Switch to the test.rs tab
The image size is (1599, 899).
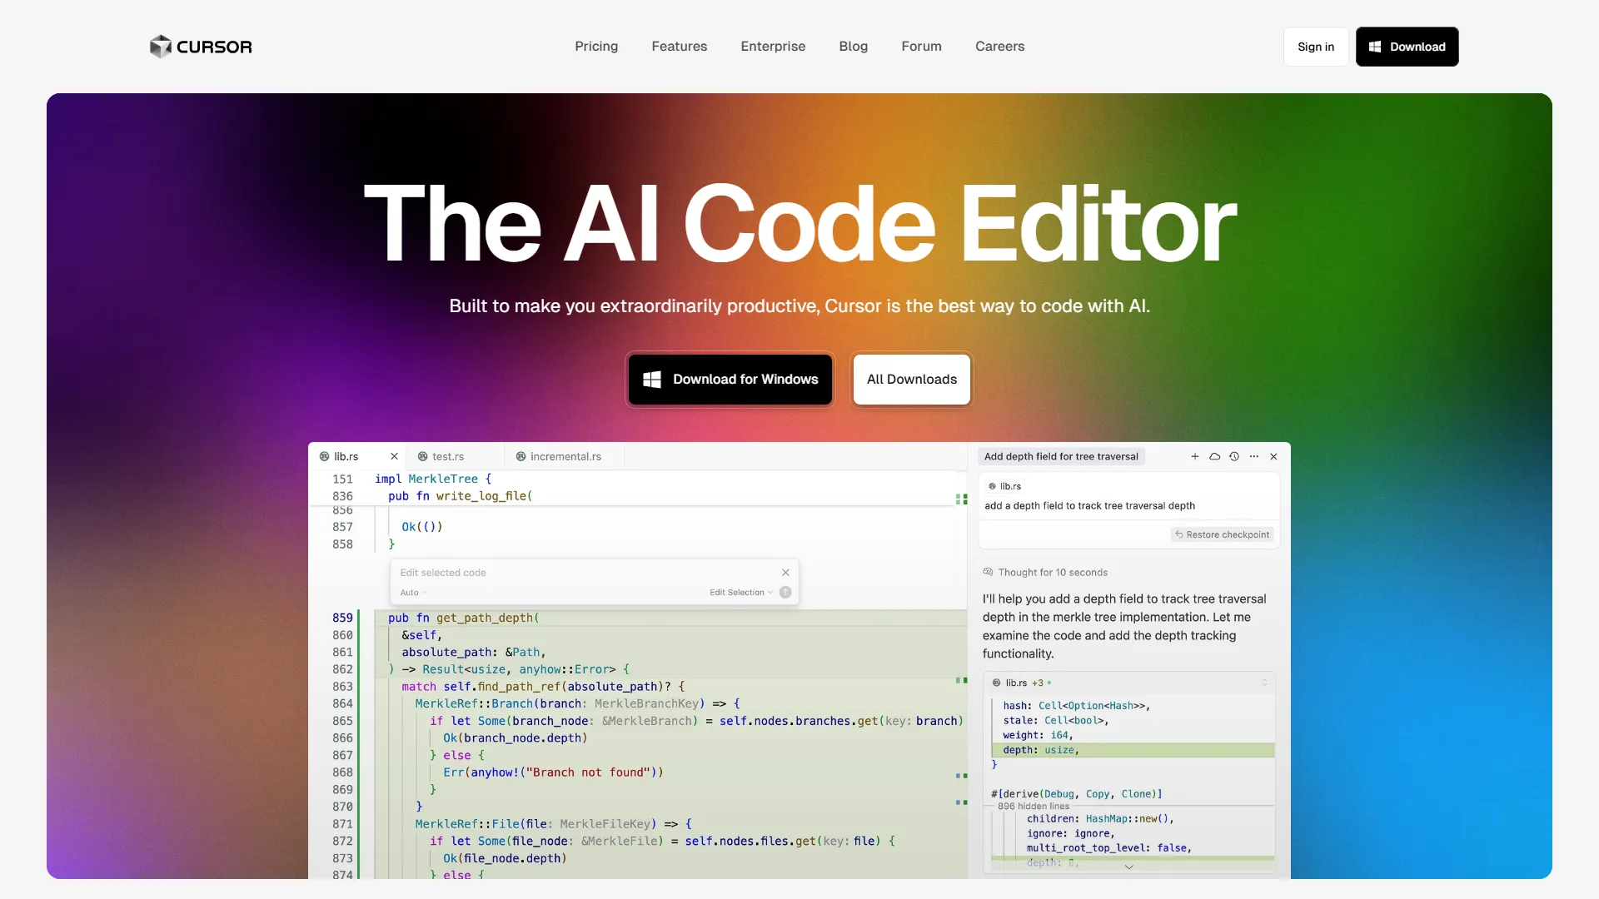(448, 456)
